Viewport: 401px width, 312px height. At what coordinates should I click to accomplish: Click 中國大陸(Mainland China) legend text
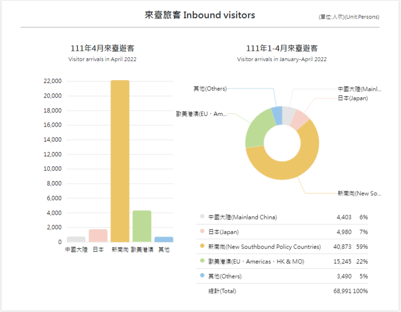pyautogui.click(x=243, y=217)
